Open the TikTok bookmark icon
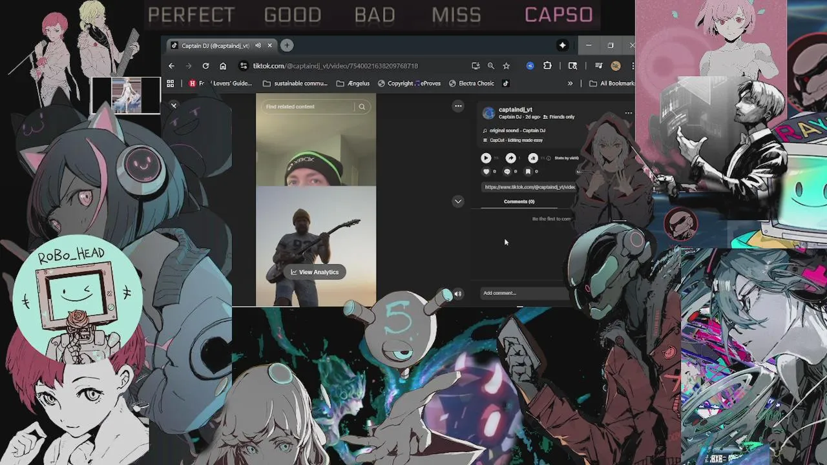The image size is (827, 465). [x=506, y=83]
